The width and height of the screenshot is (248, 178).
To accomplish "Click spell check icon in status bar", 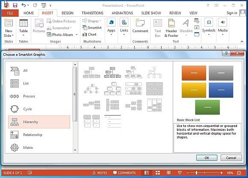I will tap(30, 172).
